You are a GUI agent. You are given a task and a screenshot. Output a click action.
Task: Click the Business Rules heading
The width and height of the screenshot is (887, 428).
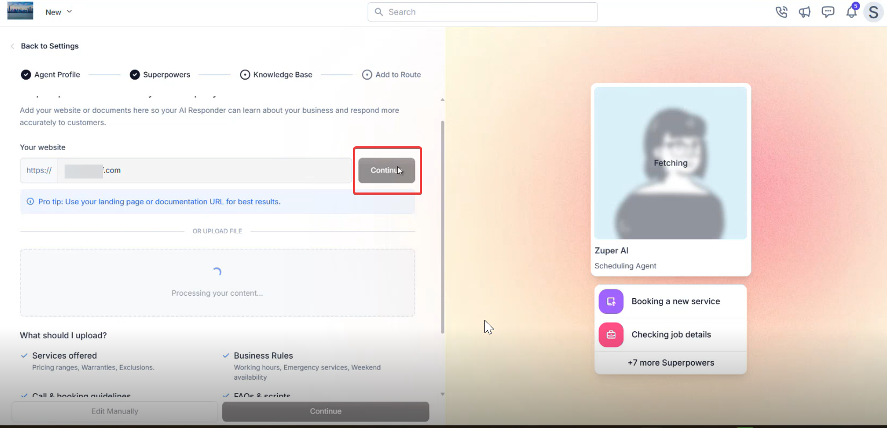tap(263, 355)
